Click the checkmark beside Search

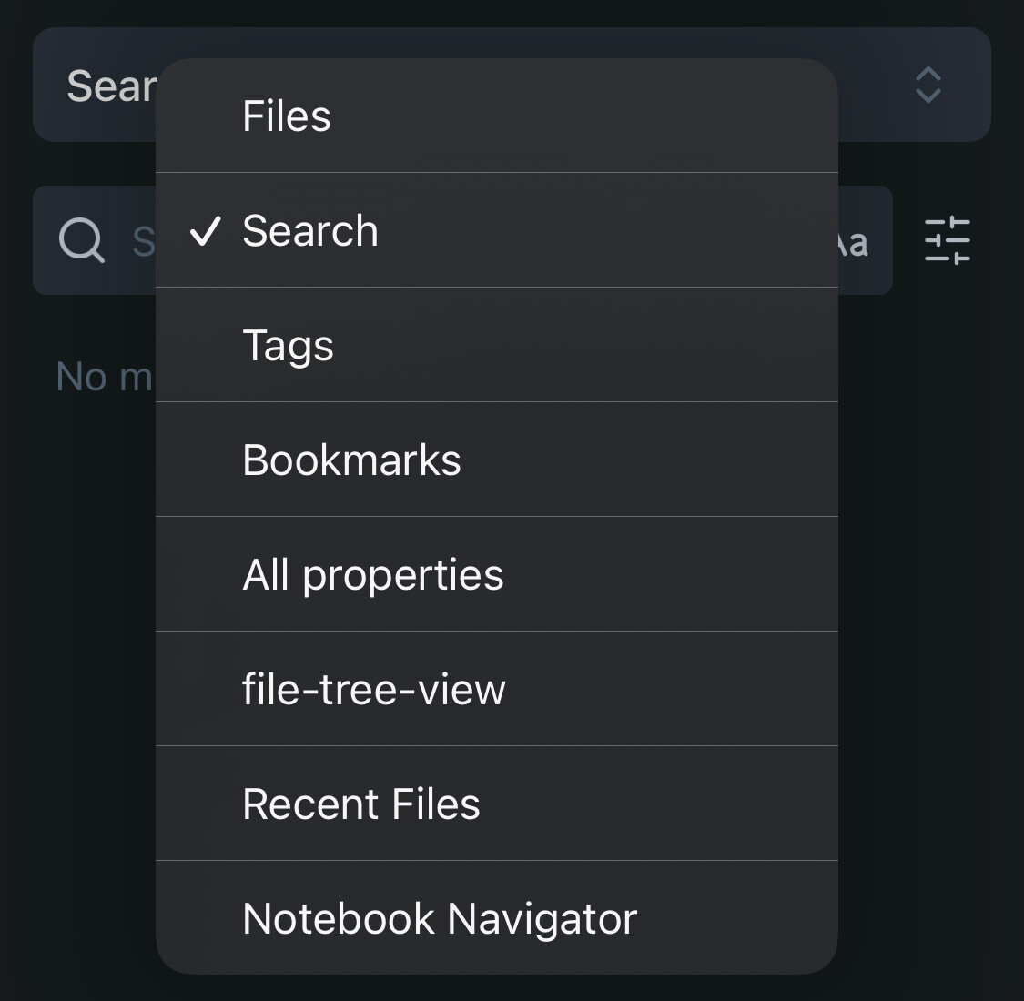click(x=205, y=231)
